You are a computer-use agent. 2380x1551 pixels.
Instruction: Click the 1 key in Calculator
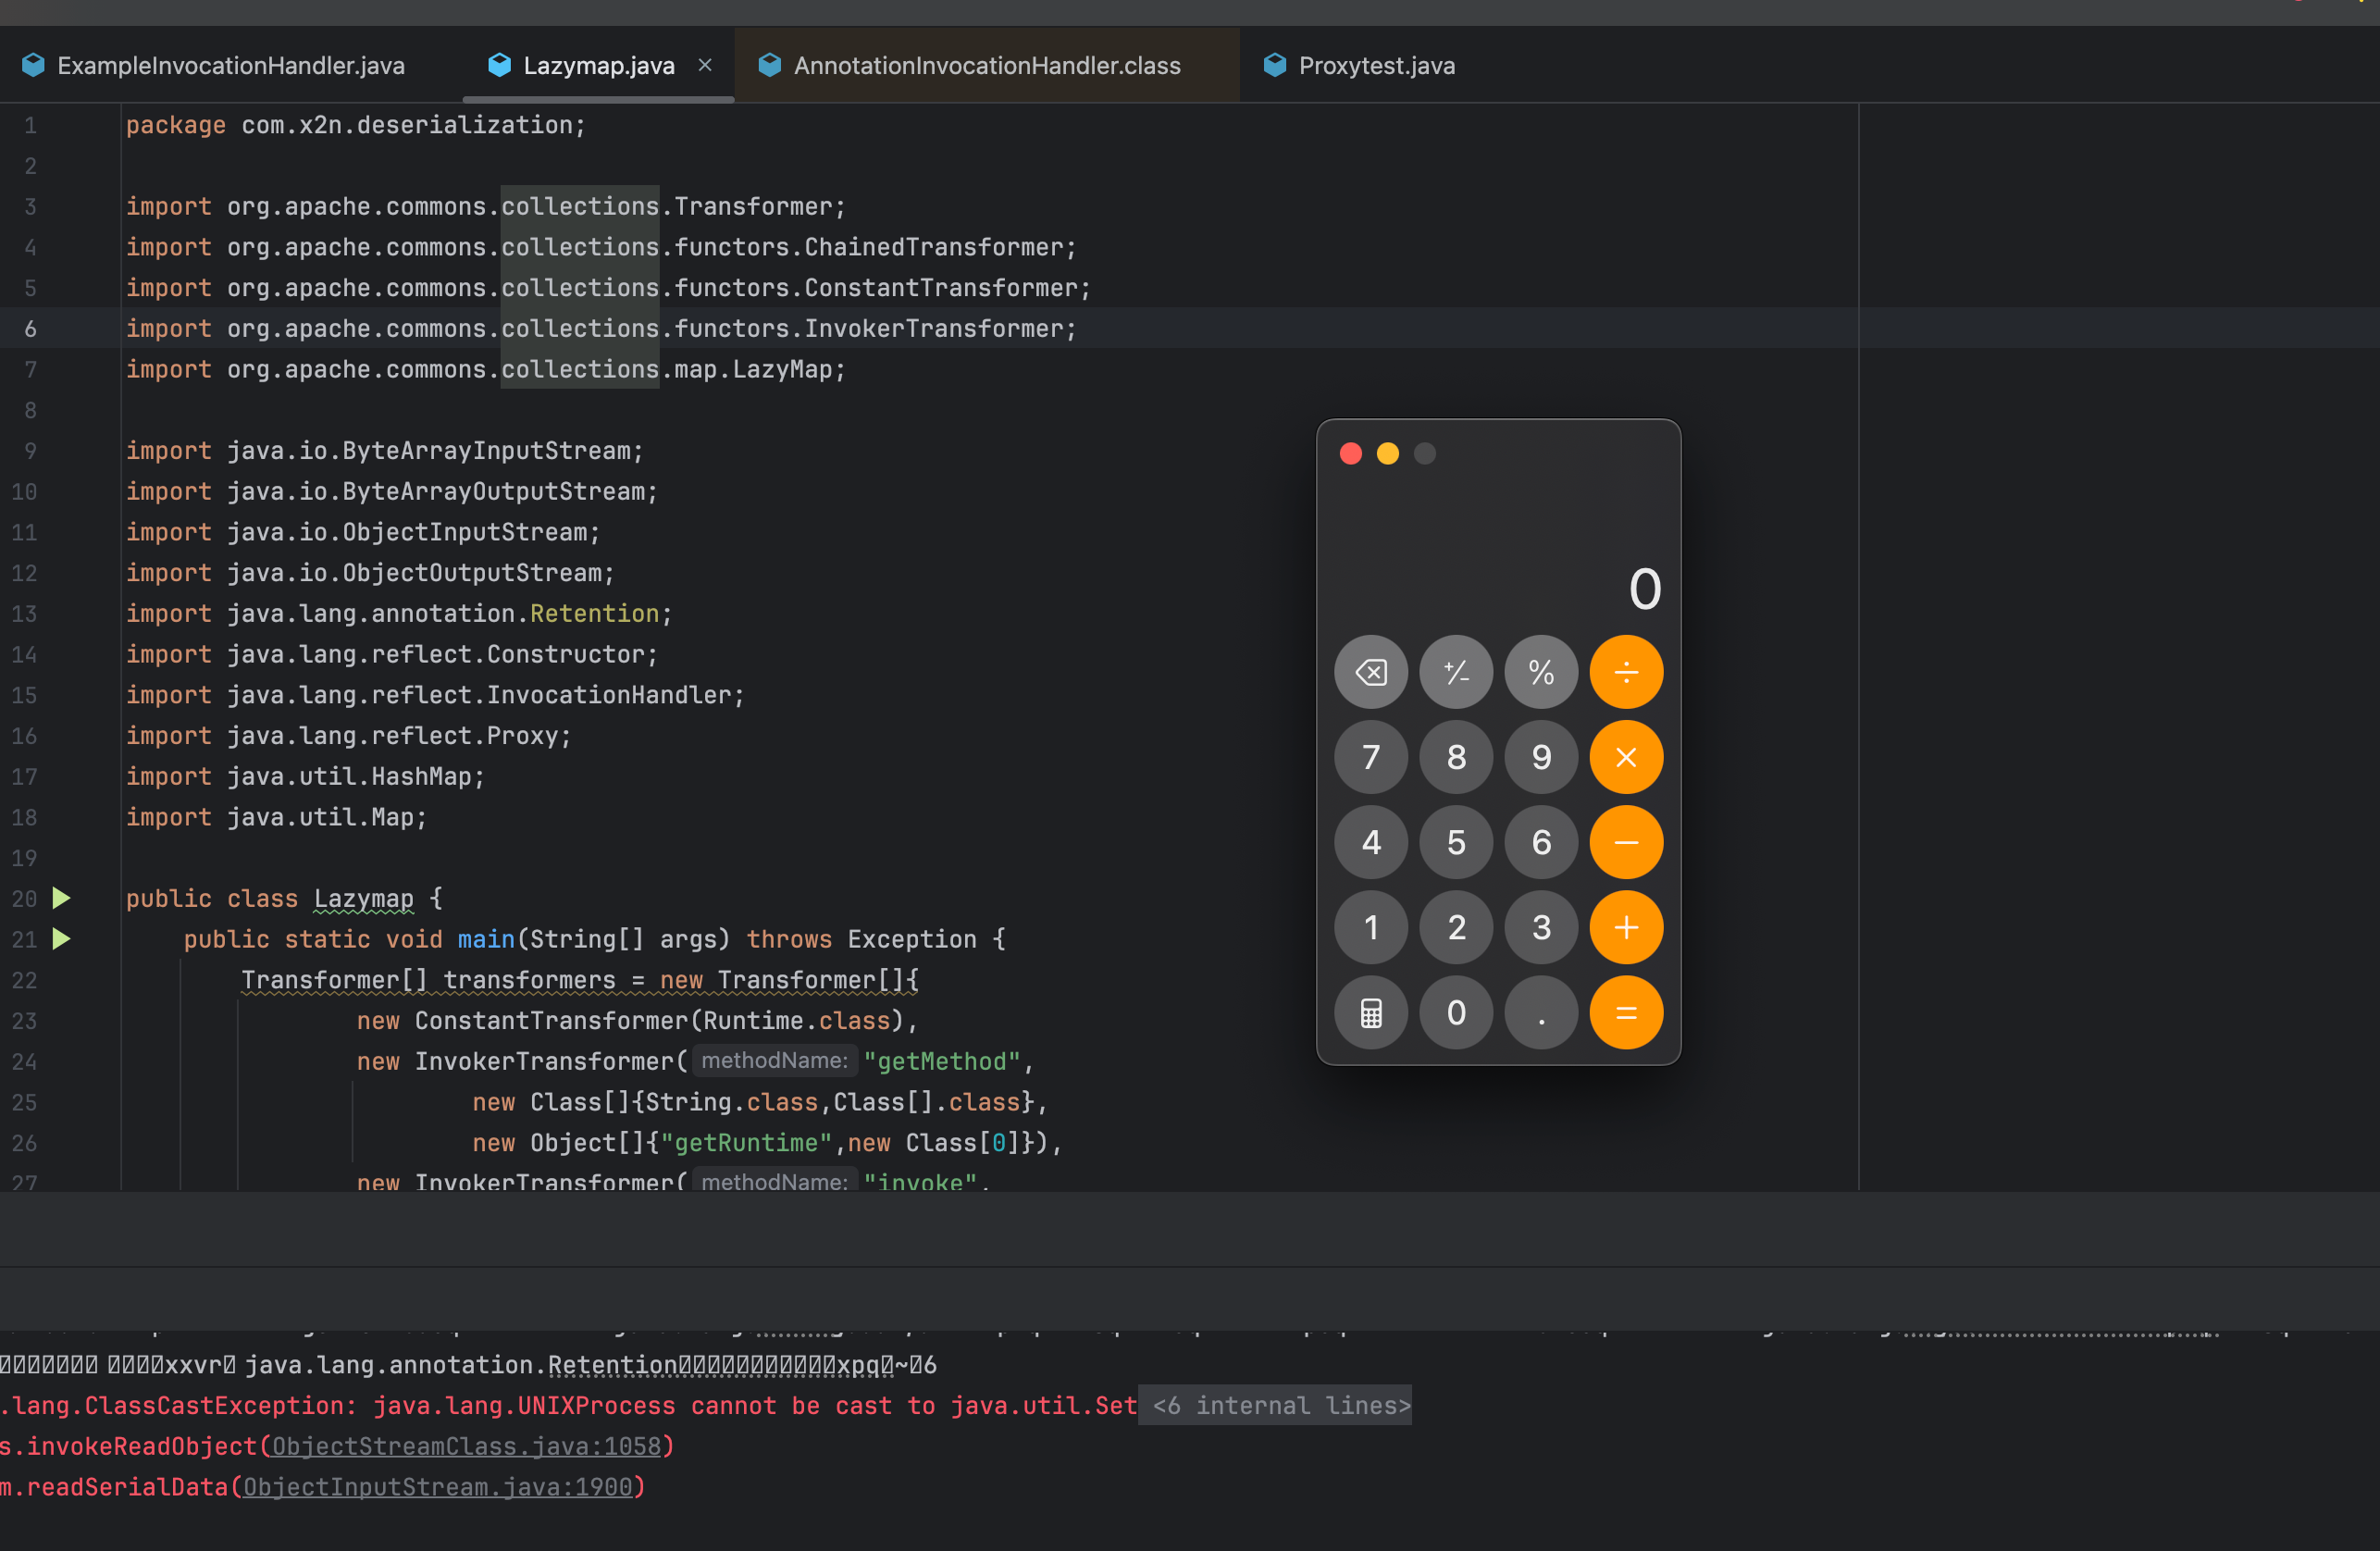click(1371, 927)
